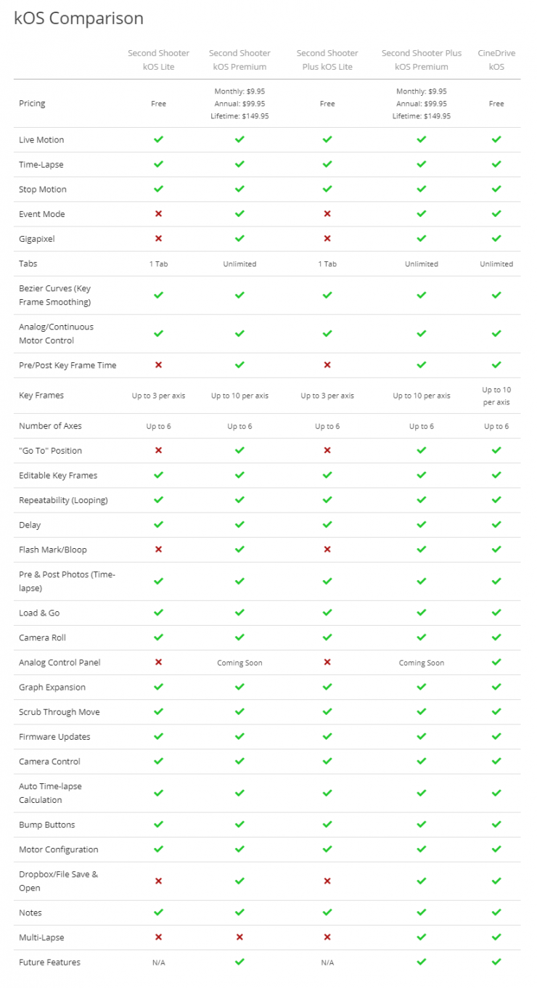Click the red X for Event Mode under kOS Lite
The width and height of the screenshot is (537, 988).
click(158, 214)
